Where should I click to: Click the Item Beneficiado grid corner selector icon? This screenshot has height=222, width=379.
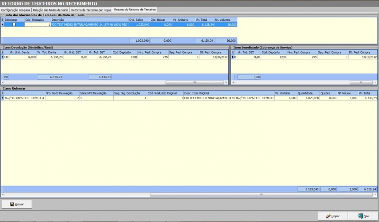pyautogui.click(x=233, y=52)
